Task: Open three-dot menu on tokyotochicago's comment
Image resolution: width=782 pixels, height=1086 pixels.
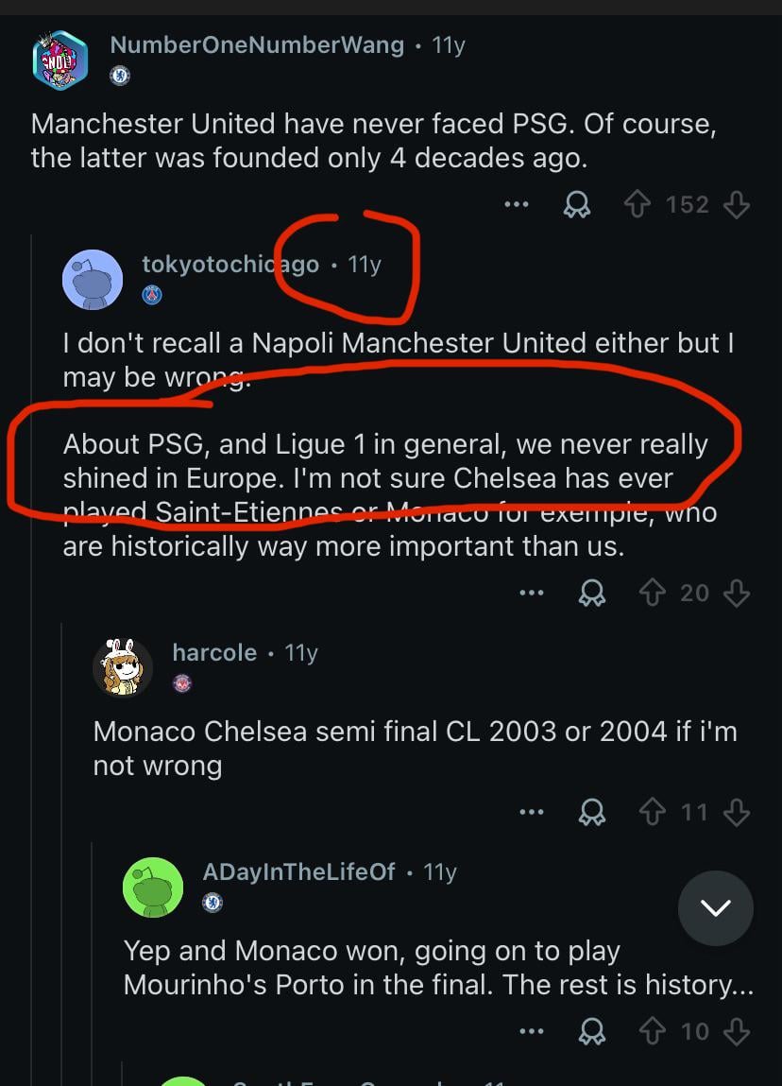Action: [x=531, y=593]
